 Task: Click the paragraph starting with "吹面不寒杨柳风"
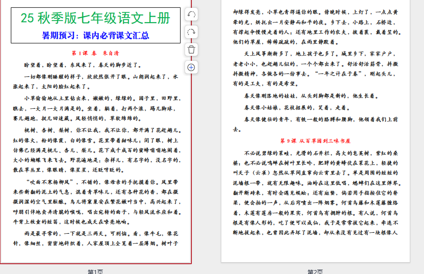coord(96,200)
